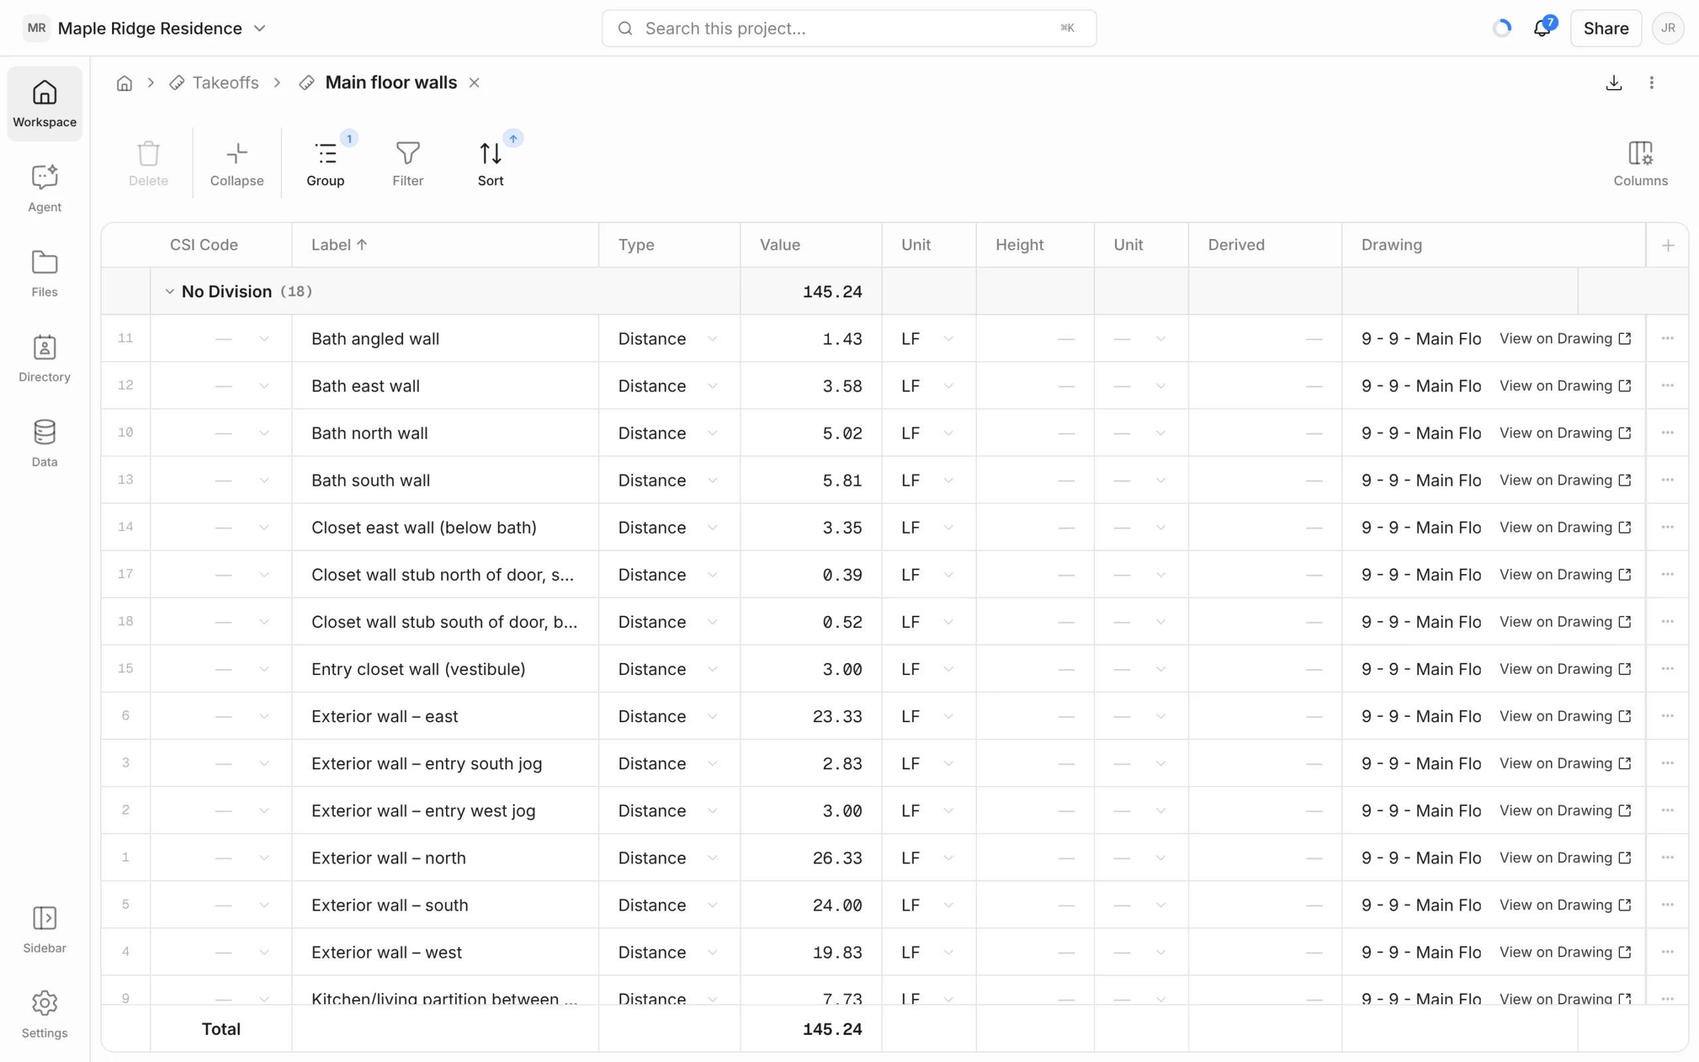1699x1062 pixels.
Task: Open Type dropdown for Bath east wall
Action: coord(713,386)
